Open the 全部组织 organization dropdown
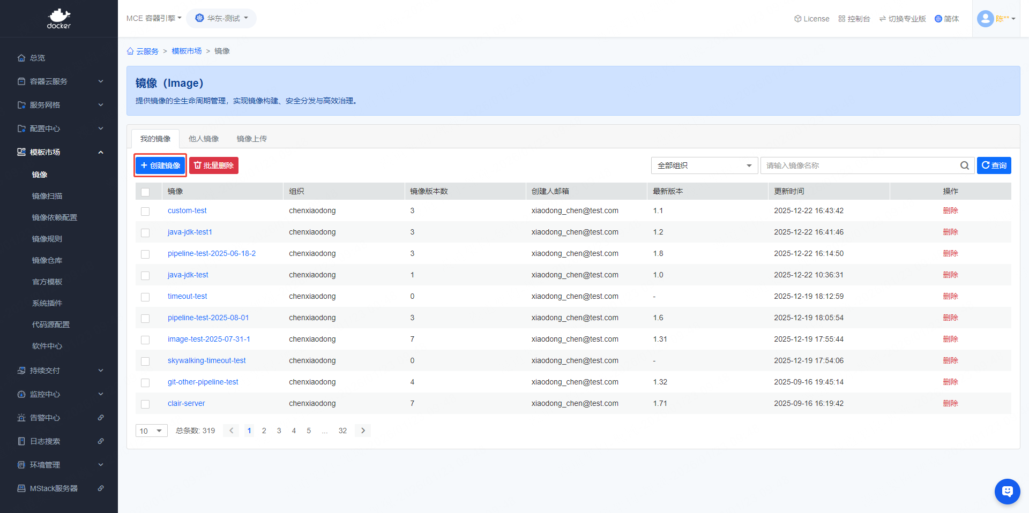The height and width of the screenshot is (513, 1029). (704, 165)
